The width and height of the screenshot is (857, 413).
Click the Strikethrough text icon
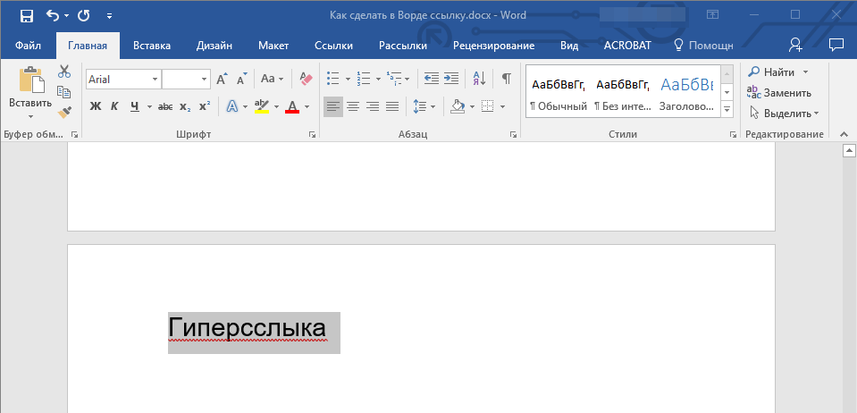point(165,106)
